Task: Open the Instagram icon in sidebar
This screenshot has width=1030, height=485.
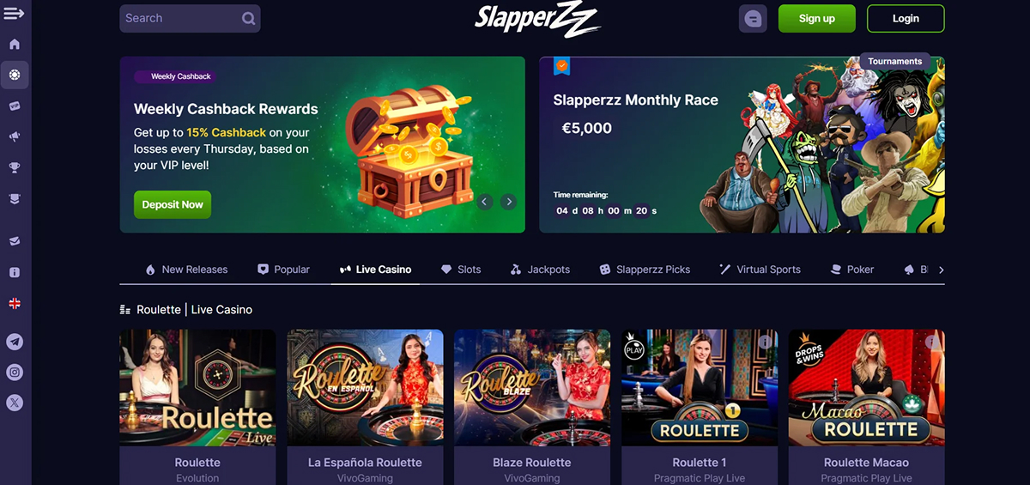Action: [x=15, y=372]
